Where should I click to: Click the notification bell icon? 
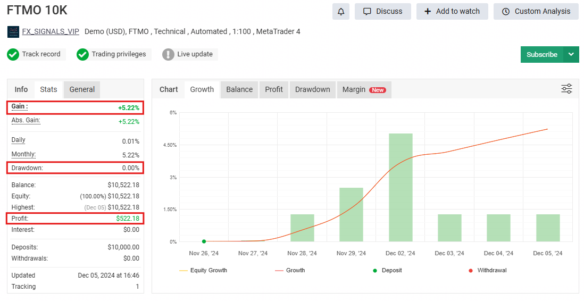point(341,11)
